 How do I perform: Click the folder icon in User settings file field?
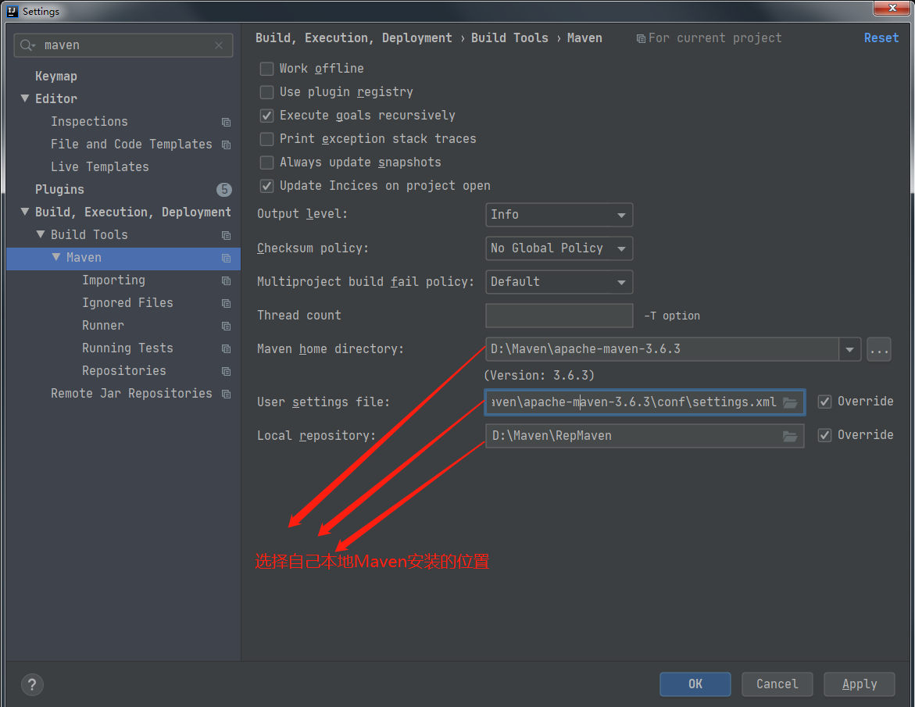click(x=790, y=402)
